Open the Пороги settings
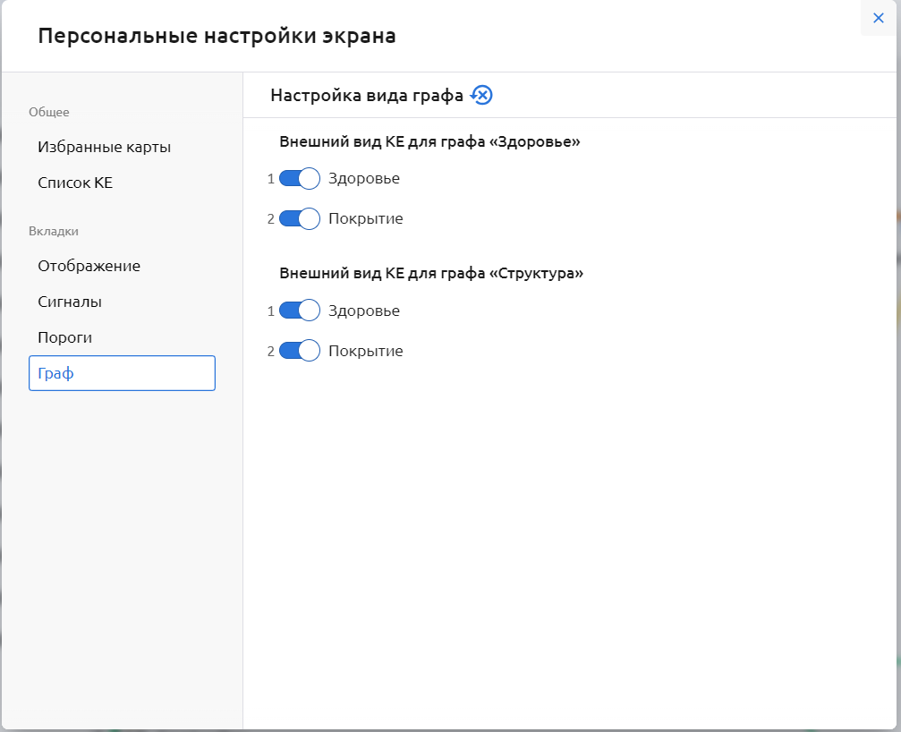The height and width of the screenshot is (732, 901). click(x=64, y=337)
